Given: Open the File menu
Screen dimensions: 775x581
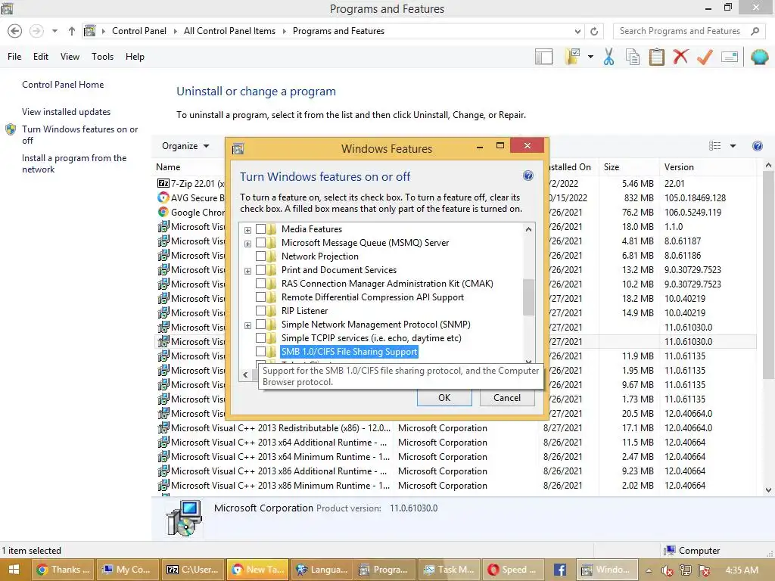Looking at the screenshot, I should click(14, 57).
